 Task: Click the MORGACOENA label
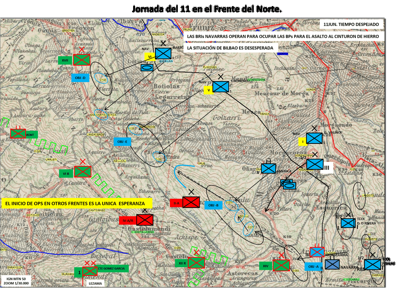(304, 155)
